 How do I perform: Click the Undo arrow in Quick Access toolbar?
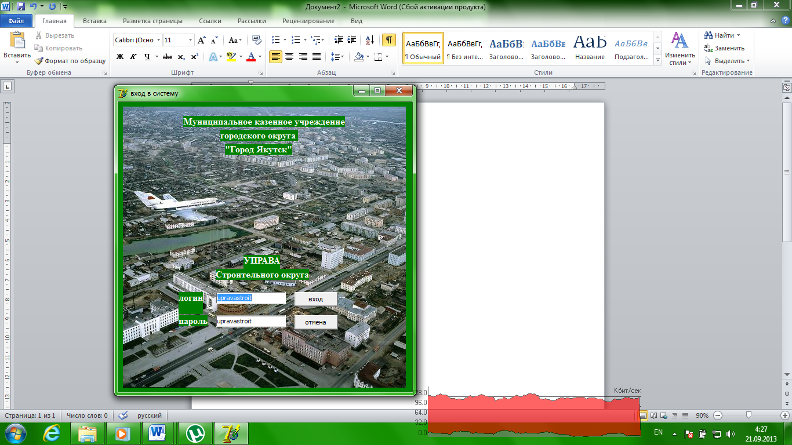pyautogui.click(x=33, y=6)
